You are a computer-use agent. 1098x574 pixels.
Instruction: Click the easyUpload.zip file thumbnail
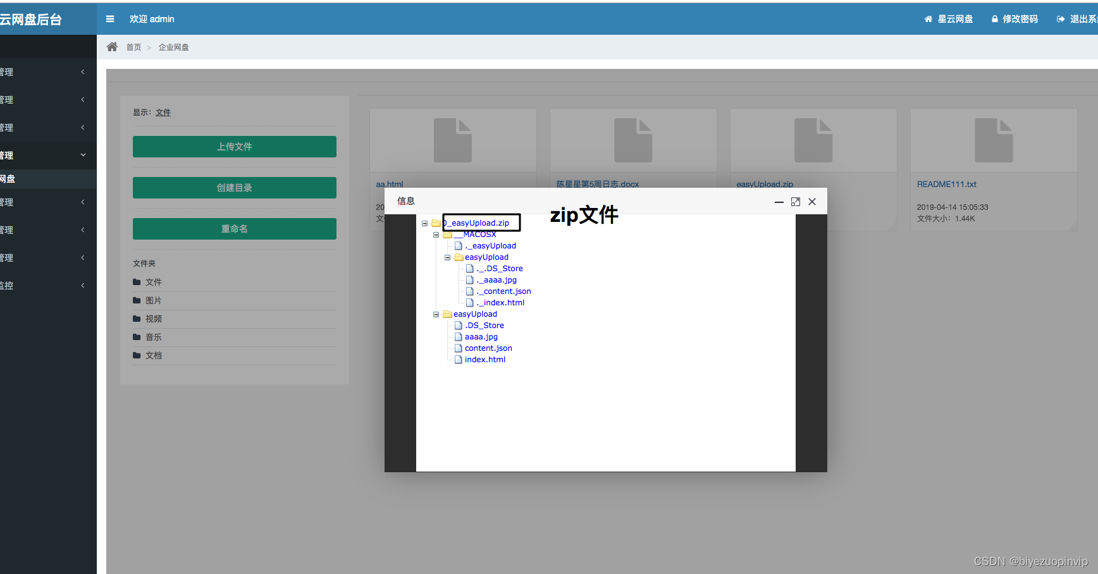[x=813, y=140]
